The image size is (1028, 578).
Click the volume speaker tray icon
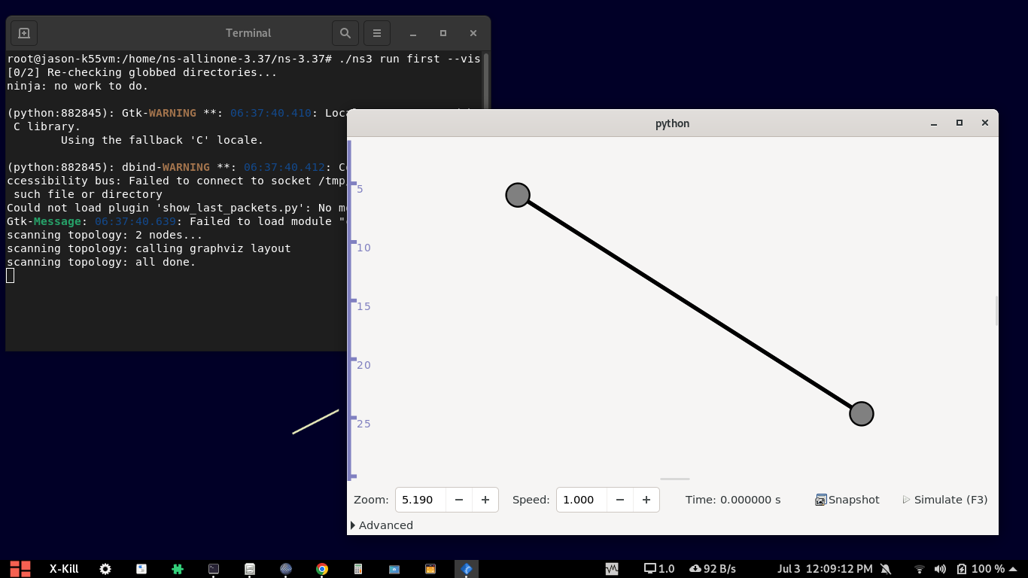940,569
